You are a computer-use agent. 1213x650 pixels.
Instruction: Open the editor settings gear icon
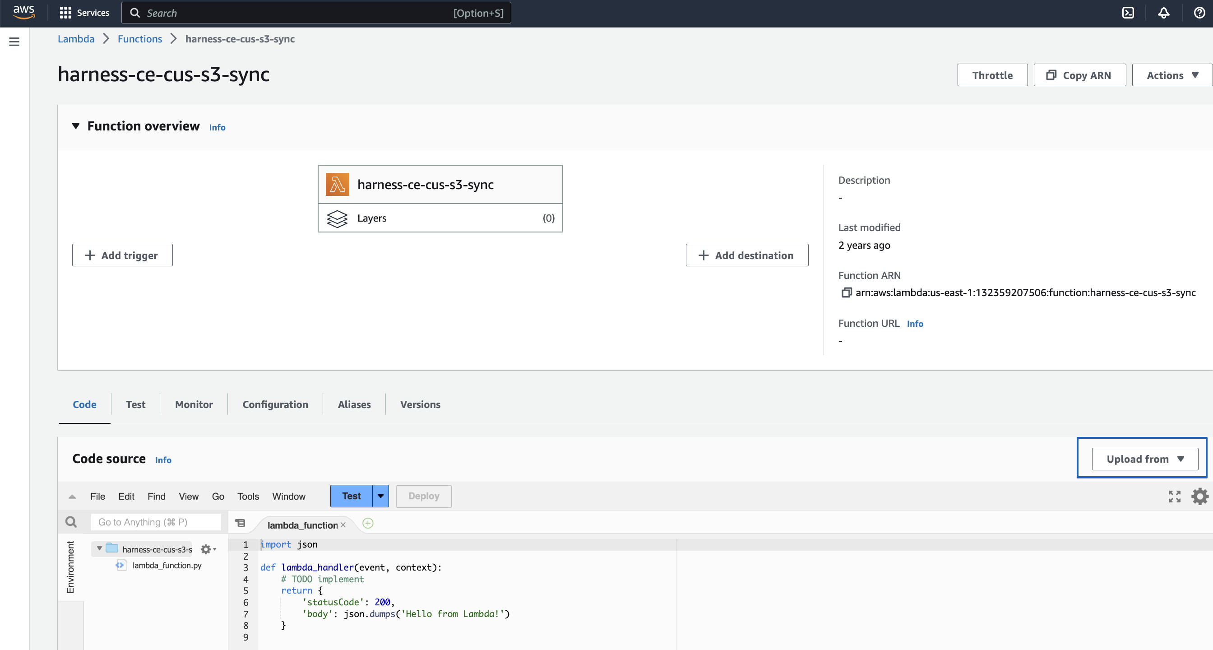1199,496
